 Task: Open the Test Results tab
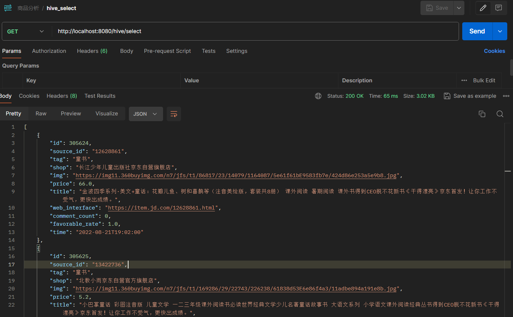click(x=100, y=96)
